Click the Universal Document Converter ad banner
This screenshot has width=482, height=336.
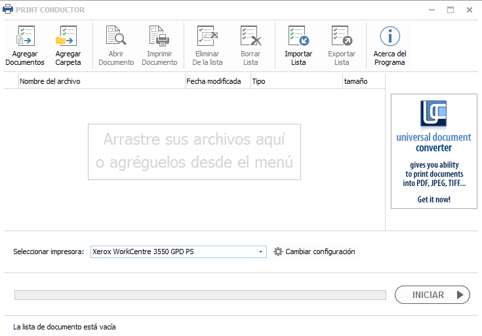[x=433, y=151]
